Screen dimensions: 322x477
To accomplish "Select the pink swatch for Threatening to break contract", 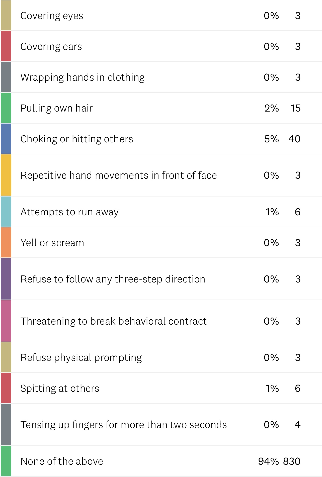I will click(6, 321).
